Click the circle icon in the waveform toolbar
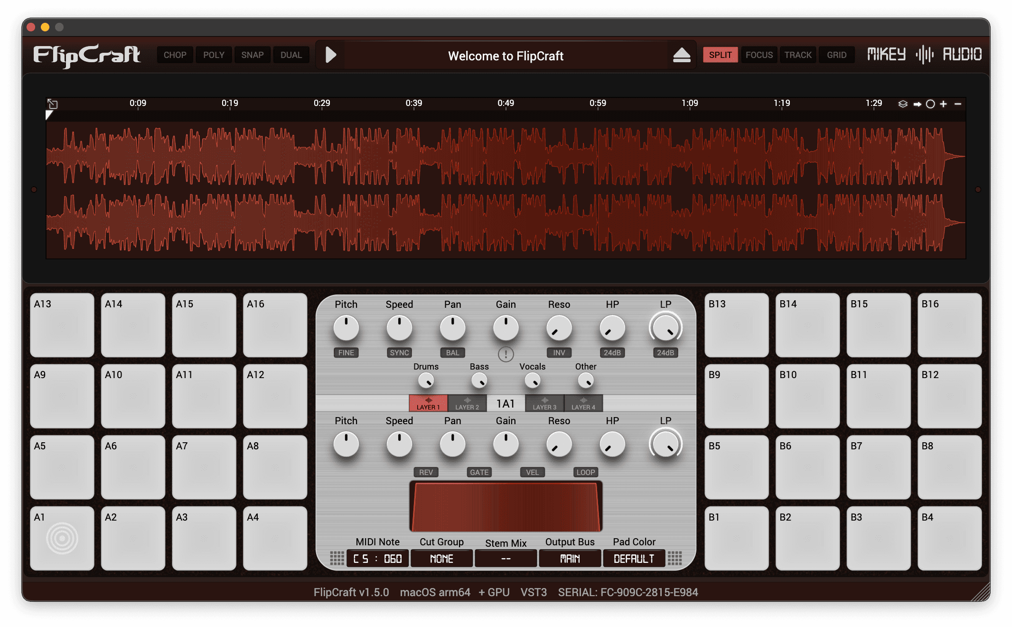Viewport: 1012px width, 627px height. [930, 104]
